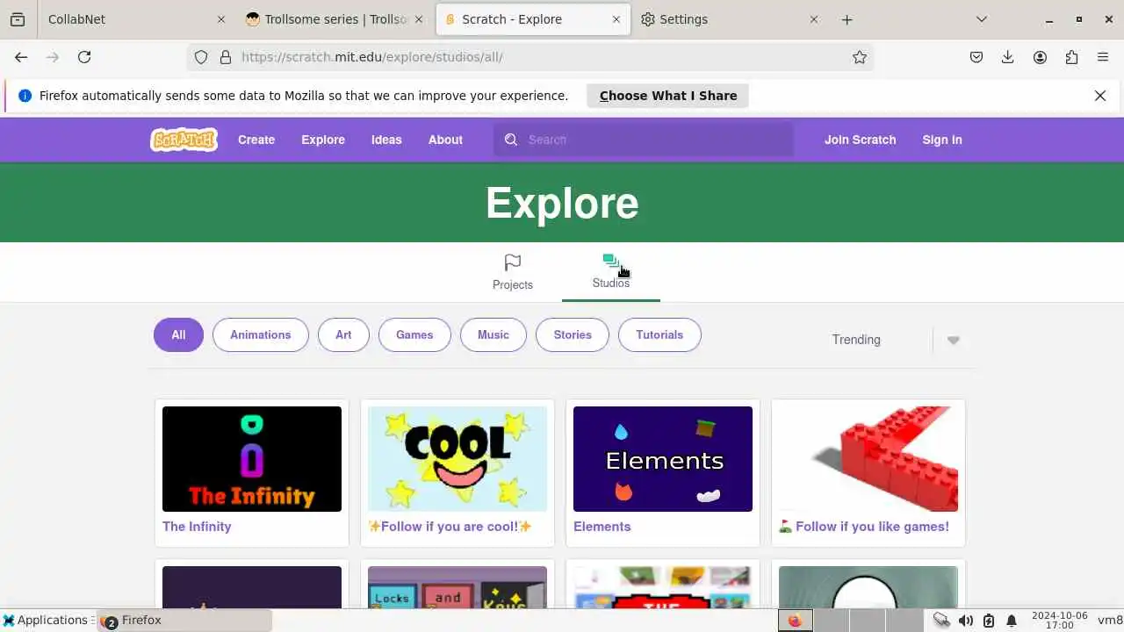Open notifications bell in system tray
Image resolution: width=1124 pixels, height=632 pixels.
pos(1012,621)
